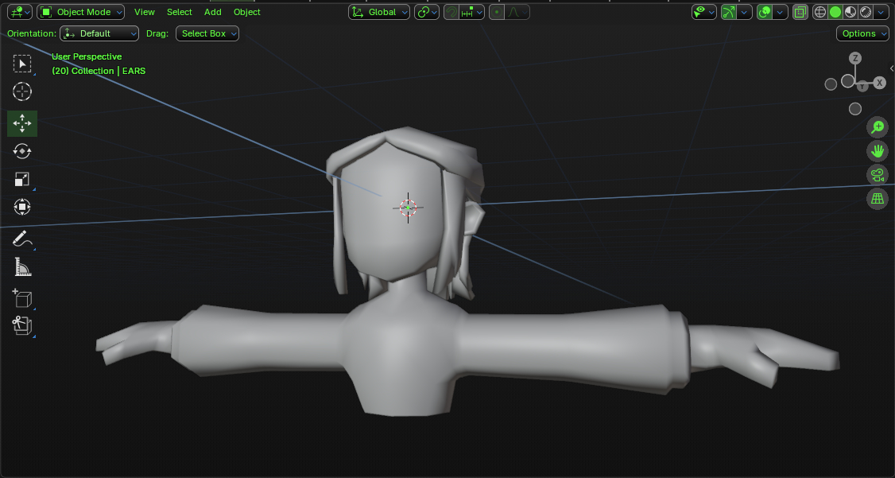Screen dimensions: 895x478
Task: Select the Add Cube tool
Action: point(22,298)
